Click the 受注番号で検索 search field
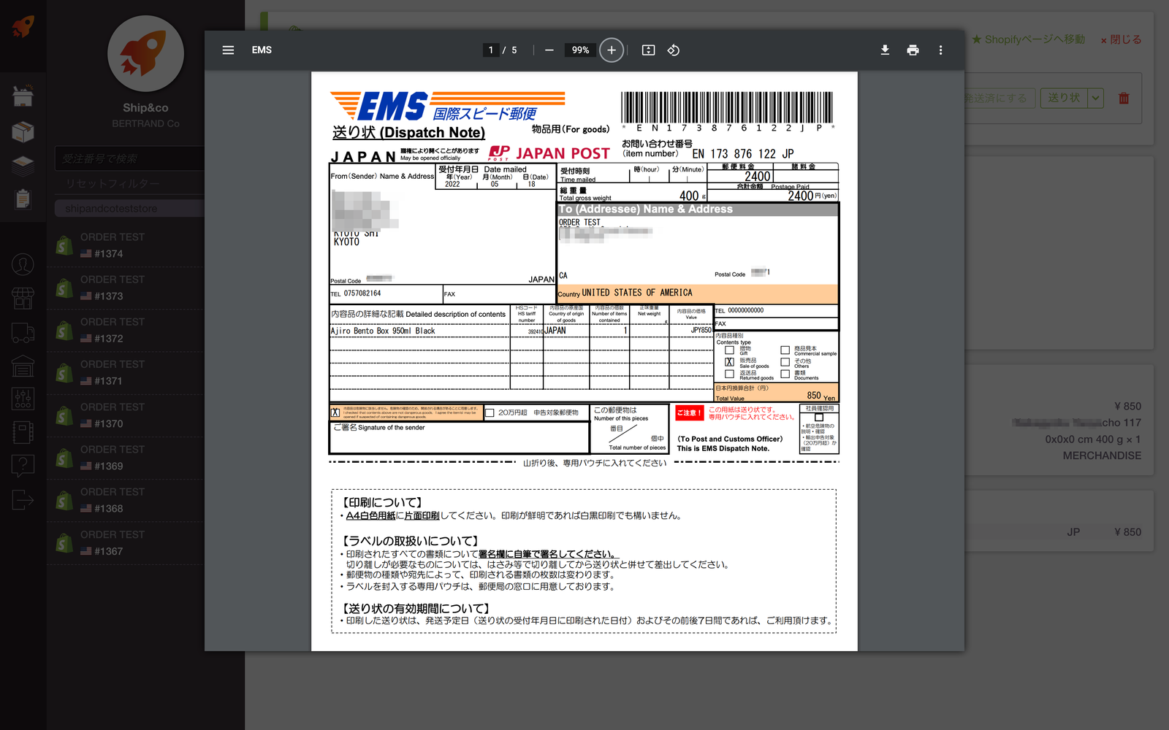 click(x=130, y=158)
